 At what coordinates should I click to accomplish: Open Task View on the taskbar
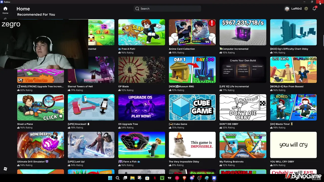click(x=125, y=178)
